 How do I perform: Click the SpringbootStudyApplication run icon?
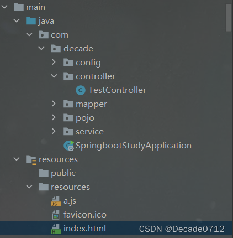(x=68, y=146)
